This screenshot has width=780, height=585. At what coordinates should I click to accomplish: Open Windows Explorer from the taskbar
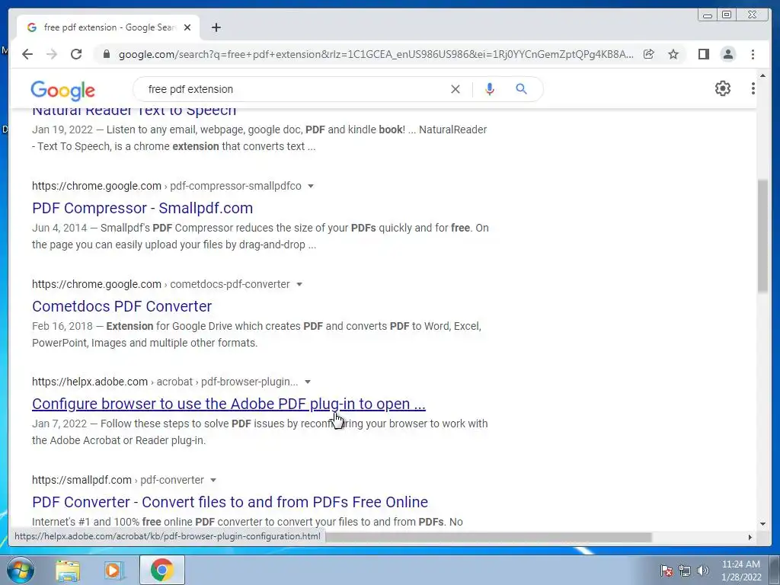pos(68,571)
